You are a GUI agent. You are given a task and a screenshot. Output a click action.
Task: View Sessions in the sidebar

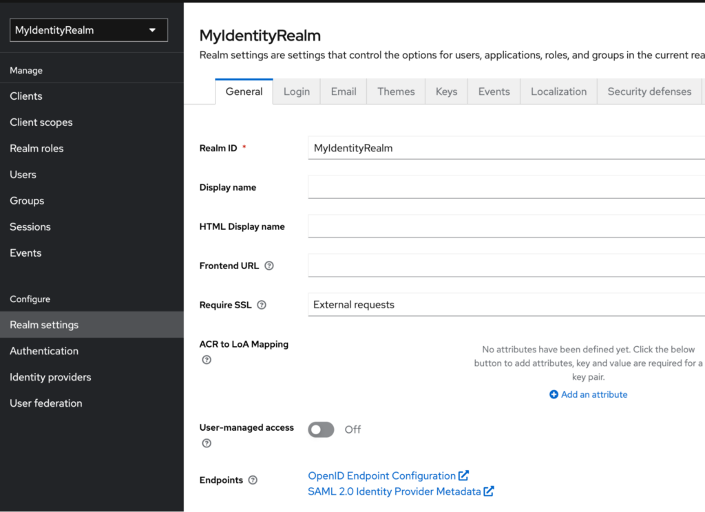coord(92,226)
